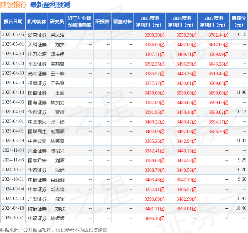The height and width of the screenshot is (233, 248).
Task: Open the 浙商证券 institution entry
Action: pyautogui.click(x=37, y=35)
